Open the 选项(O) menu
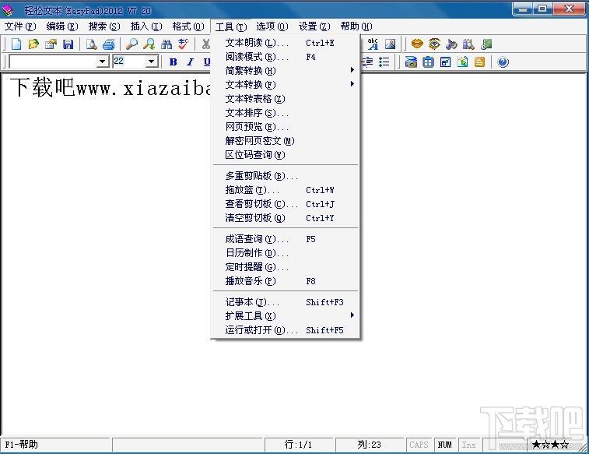 coord(272,26)
